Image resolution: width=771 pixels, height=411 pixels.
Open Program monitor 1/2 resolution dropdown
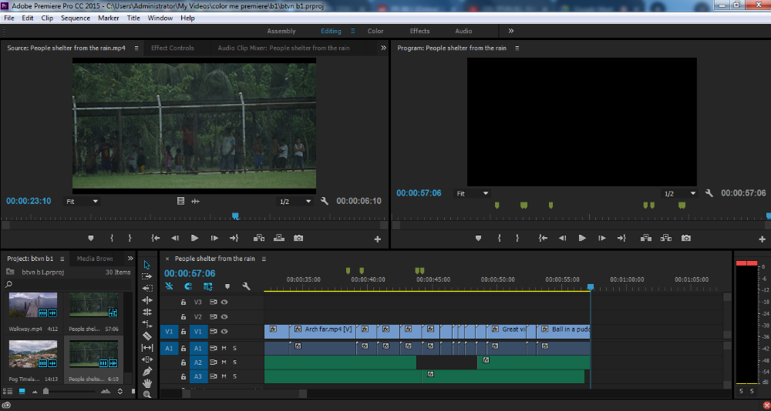click(680, 194)
